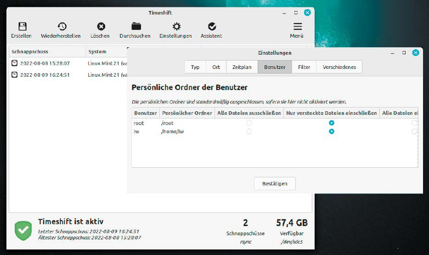
Task: Click the rsync snapshot type label
Action: [x=246, y=242]
